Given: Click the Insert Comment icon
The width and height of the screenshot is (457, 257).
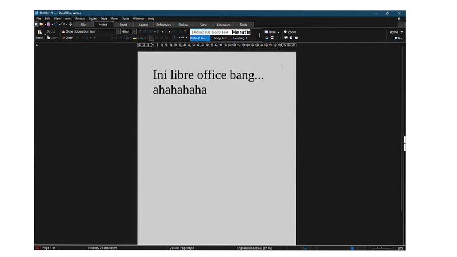Looking at the screenshot, I should [286, 38].
